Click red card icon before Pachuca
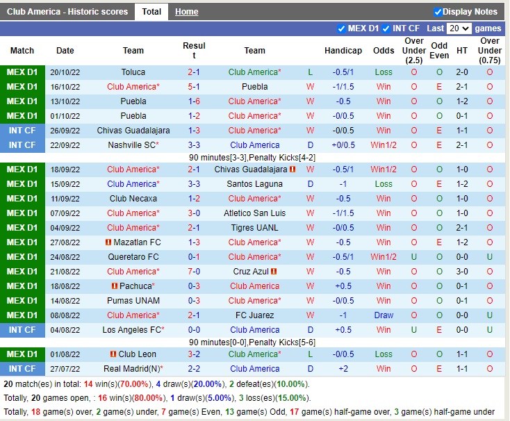This screenshot has height=421, width=510. (x=113, y=286)
